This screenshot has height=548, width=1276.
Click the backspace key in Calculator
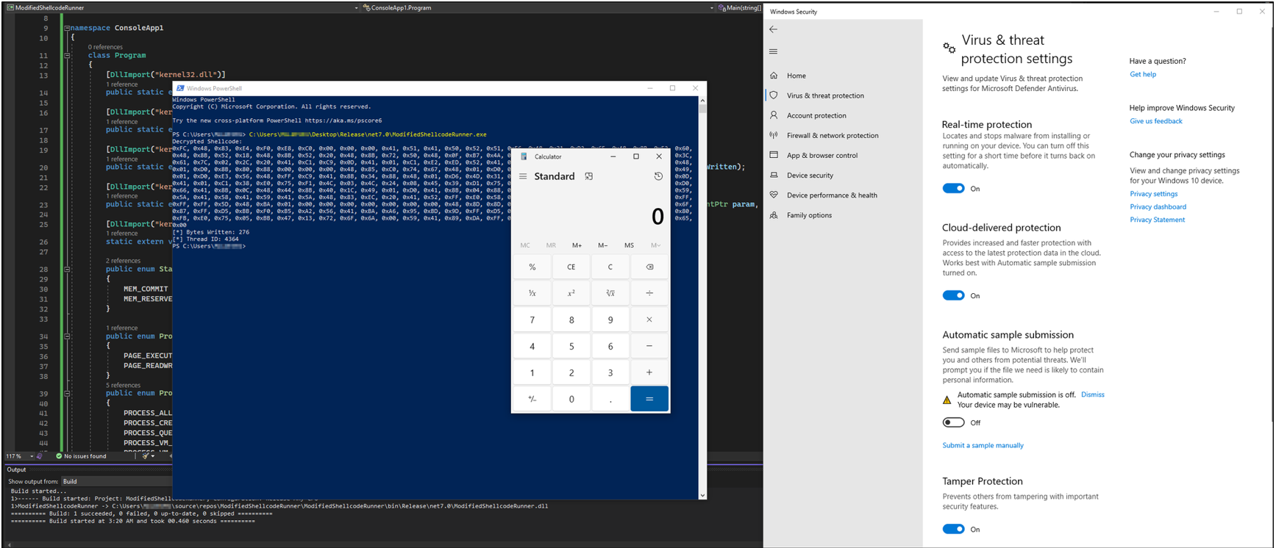coord(649,267)
